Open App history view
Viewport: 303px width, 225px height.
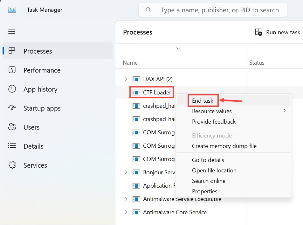pos(12,89)
